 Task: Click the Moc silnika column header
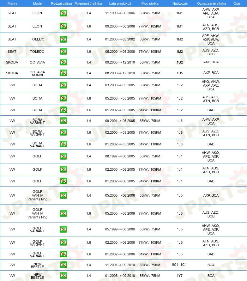click(x=150, y=3)
